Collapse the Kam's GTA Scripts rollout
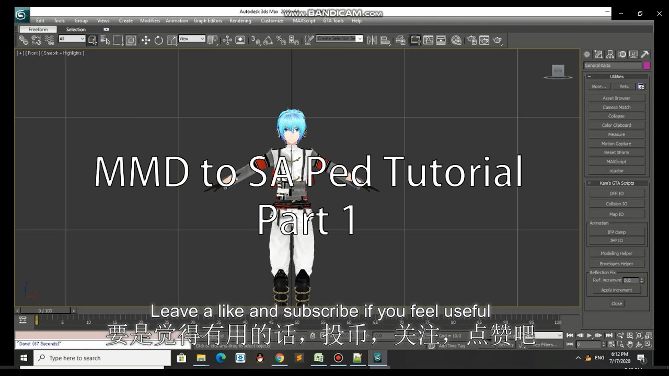The height and width of the screenshot is (376, 669). 617,183
